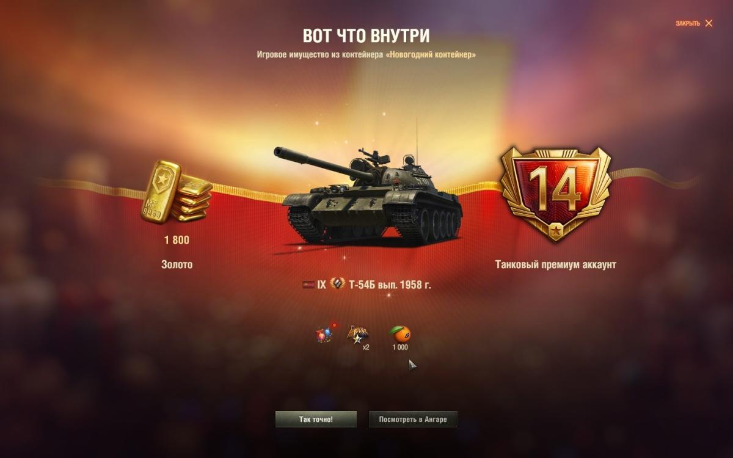This screenshot has height=458, width=733.
Task: Click the 1 800 gold amount label
Action: (x=177, y=240)
